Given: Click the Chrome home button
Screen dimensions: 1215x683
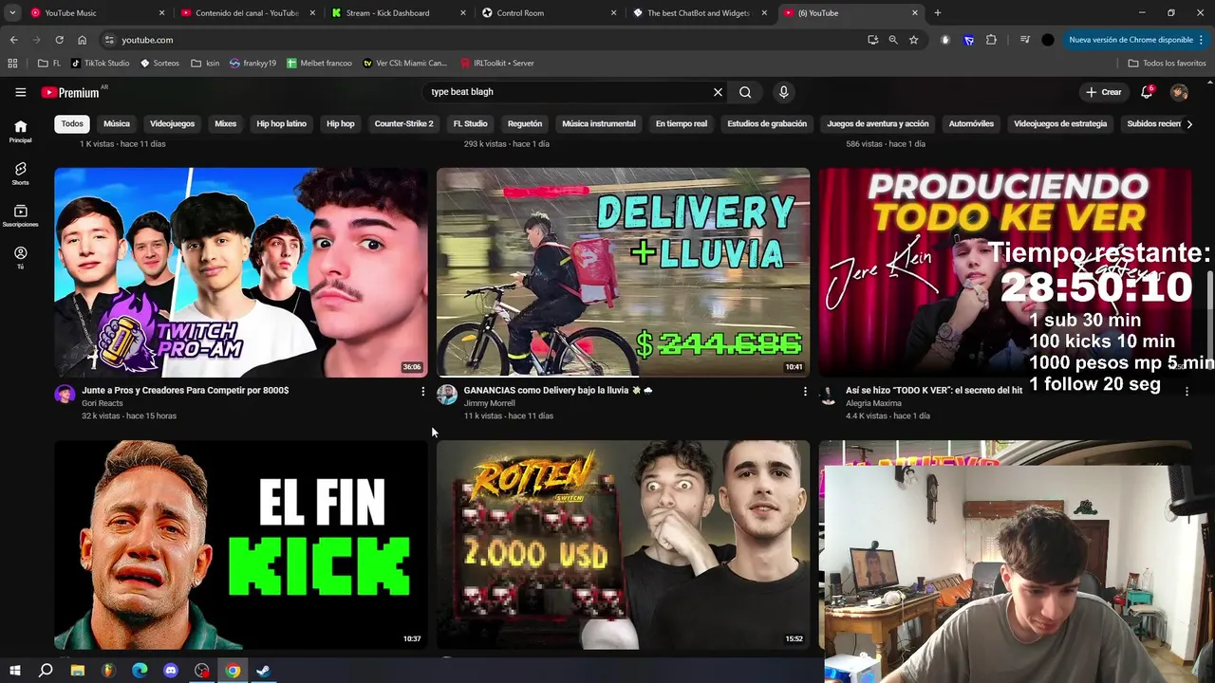Looking at the screenshot, I should (x=82, y=40).
